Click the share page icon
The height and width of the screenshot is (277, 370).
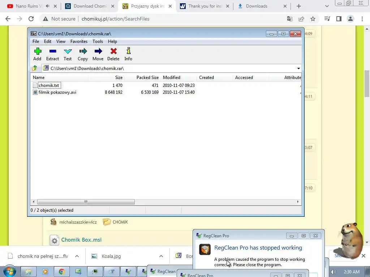[301, 19]
